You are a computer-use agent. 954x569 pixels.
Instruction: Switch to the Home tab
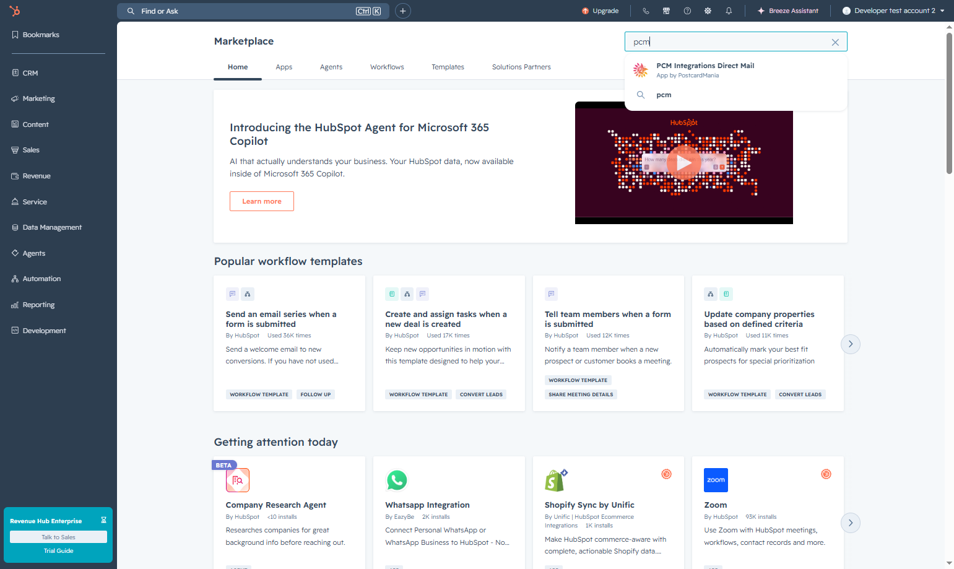pos(238,67)
